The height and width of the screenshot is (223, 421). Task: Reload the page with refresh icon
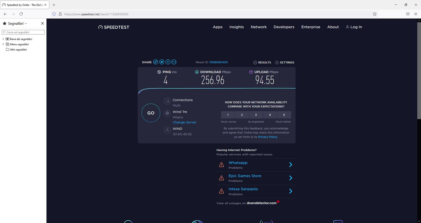(21, 14)
